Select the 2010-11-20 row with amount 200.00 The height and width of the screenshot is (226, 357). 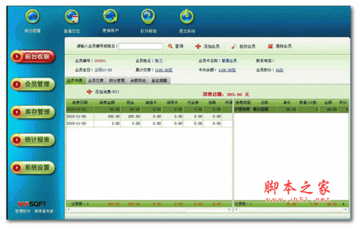coord(149,117)
